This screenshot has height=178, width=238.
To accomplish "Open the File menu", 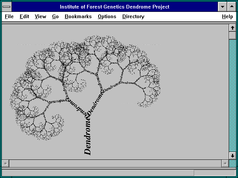I will [9, 16].
